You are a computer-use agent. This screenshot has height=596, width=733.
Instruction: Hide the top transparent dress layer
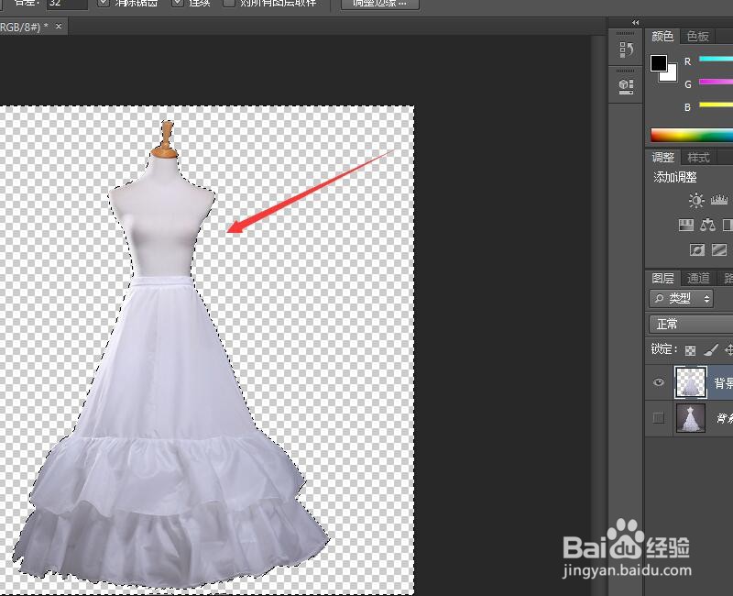tap(659, 382)
